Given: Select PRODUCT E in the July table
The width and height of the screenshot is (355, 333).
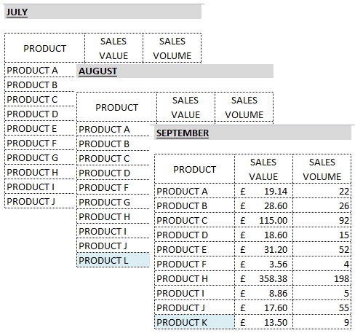Looking at the screenshot, I should tap(39, 128).
